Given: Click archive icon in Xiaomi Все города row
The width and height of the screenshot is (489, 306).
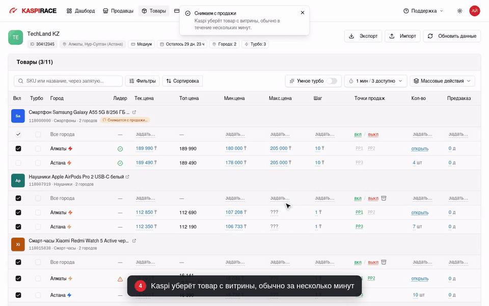Looking at the screenshot, I should [x=384, y=262].
